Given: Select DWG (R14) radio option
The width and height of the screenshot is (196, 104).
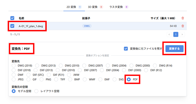Looking at the screenshot, I should coord(155,66).
